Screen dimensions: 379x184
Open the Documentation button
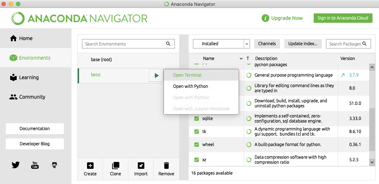35,129
